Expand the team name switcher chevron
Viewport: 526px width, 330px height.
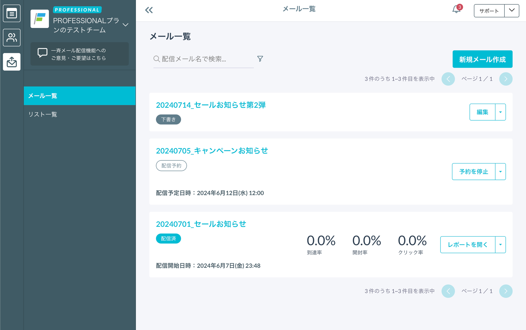(x=126, y=25)
